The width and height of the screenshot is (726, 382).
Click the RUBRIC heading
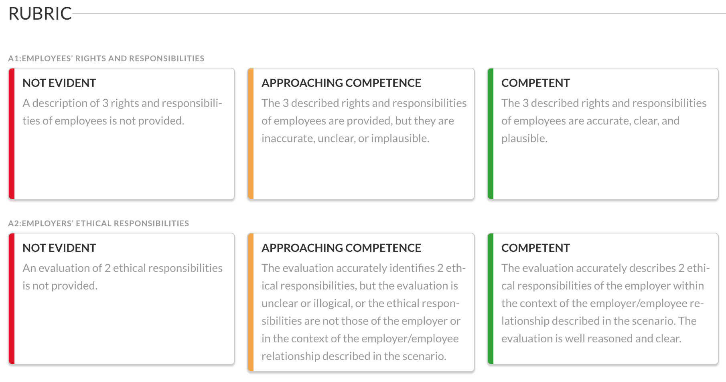40,14
